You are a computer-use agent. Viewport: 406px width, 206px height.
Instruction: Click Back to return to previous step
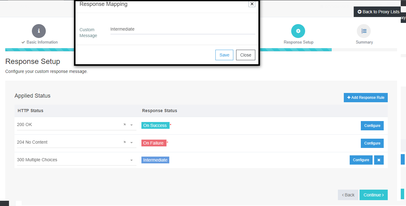pyautogui.click(x=348, y=195)
